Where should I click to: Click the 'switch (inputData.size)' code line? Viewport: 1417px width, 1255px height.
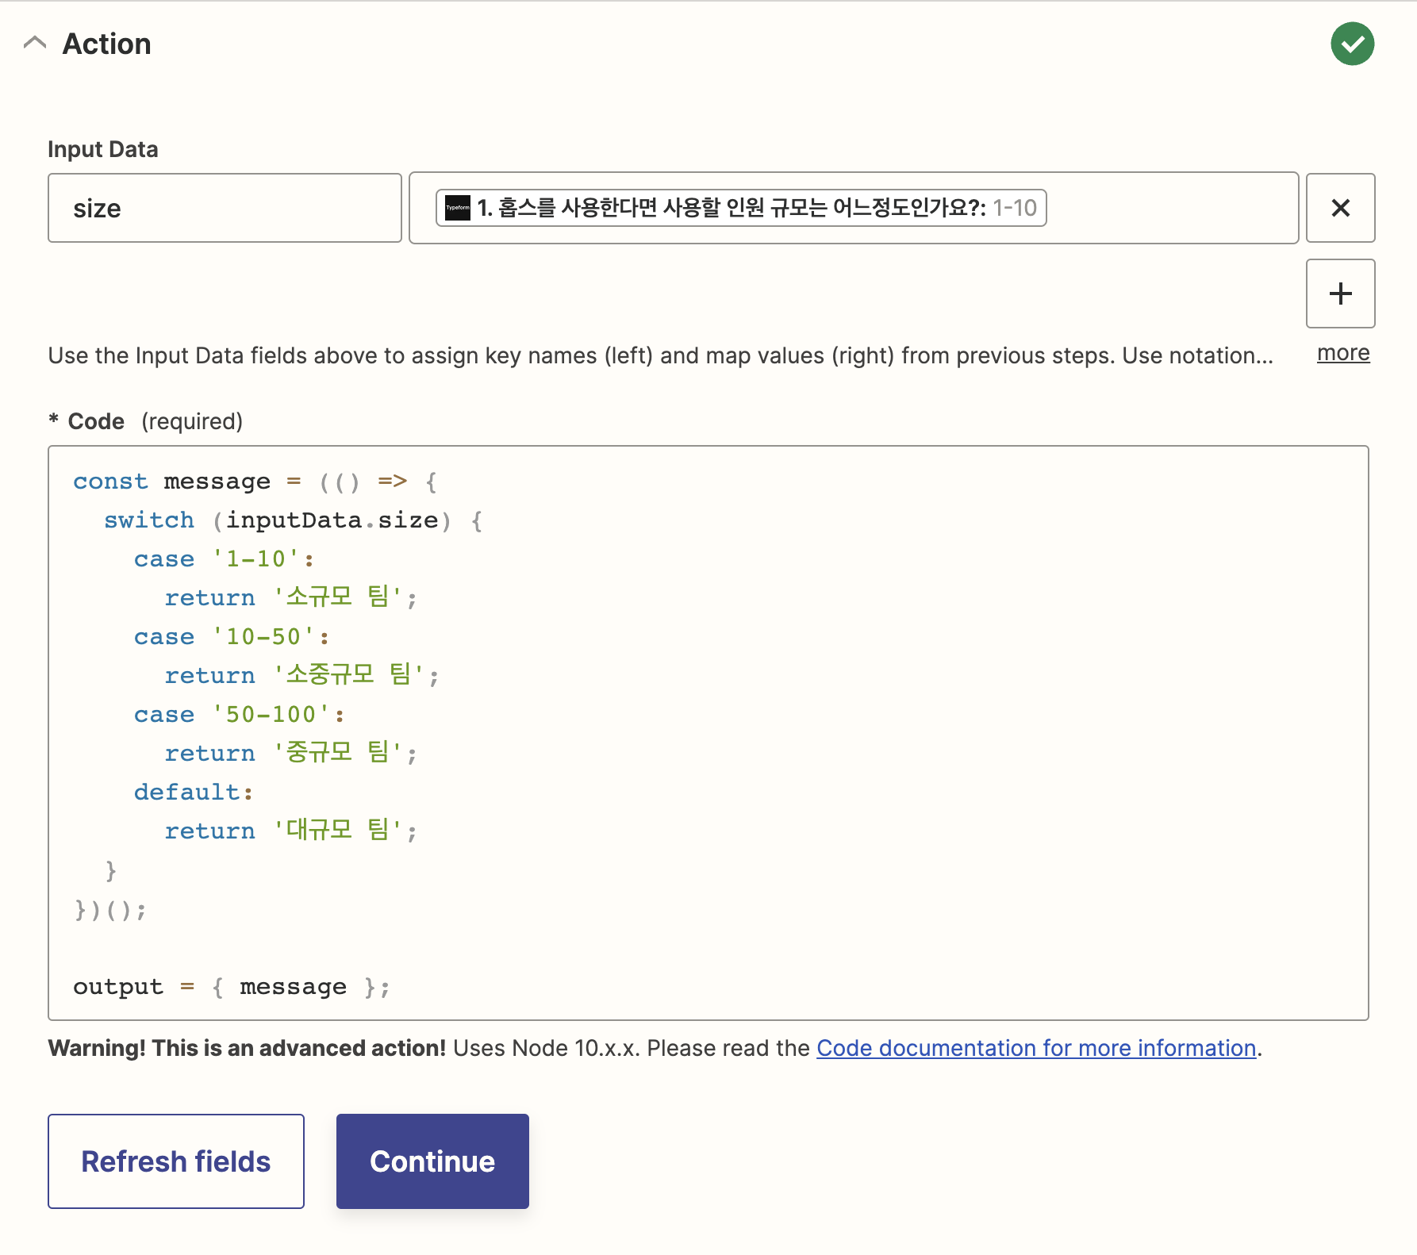point(293,520)
